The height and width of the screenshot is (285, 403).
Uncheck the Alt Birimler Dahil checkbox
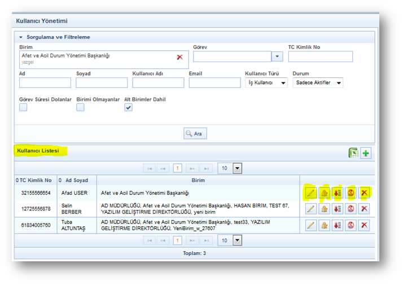pos(128,107)
